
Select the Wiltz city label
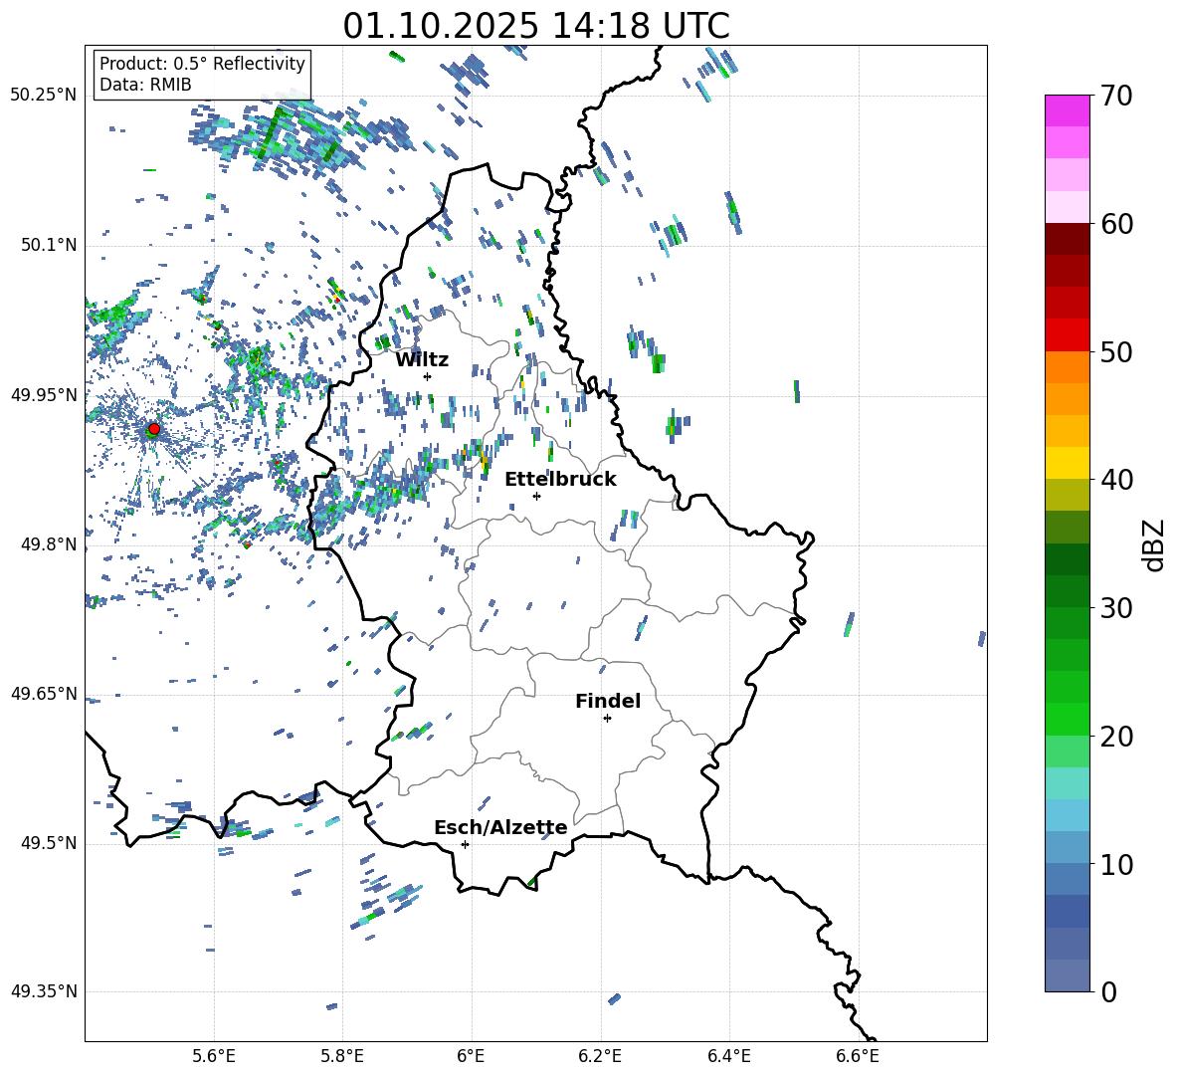(422, 359)
